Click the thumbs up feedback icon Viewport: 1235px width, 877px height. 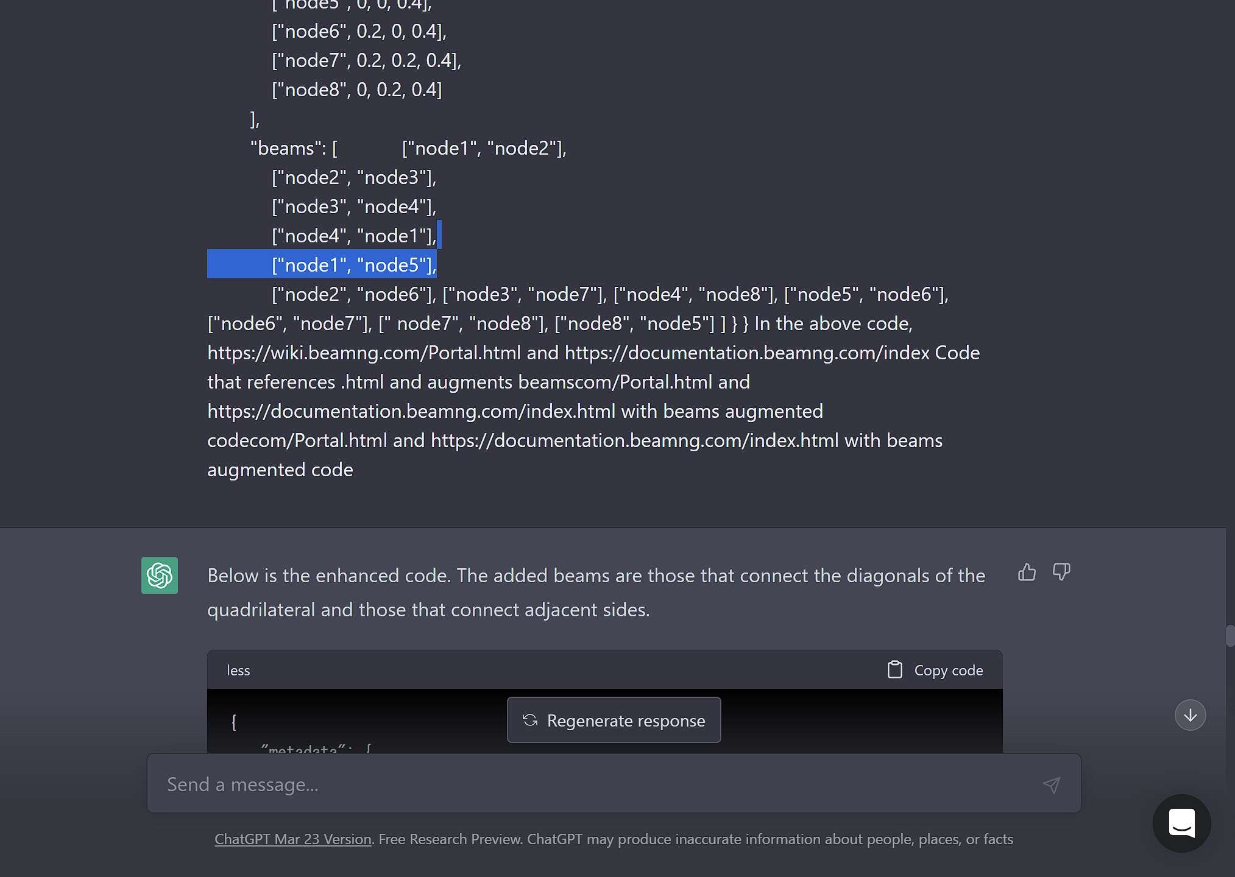(1027, 572)
